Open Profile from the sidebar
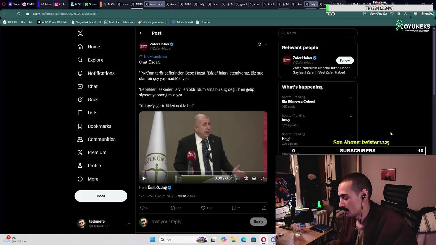436x245 pixels. pos(89,166)
